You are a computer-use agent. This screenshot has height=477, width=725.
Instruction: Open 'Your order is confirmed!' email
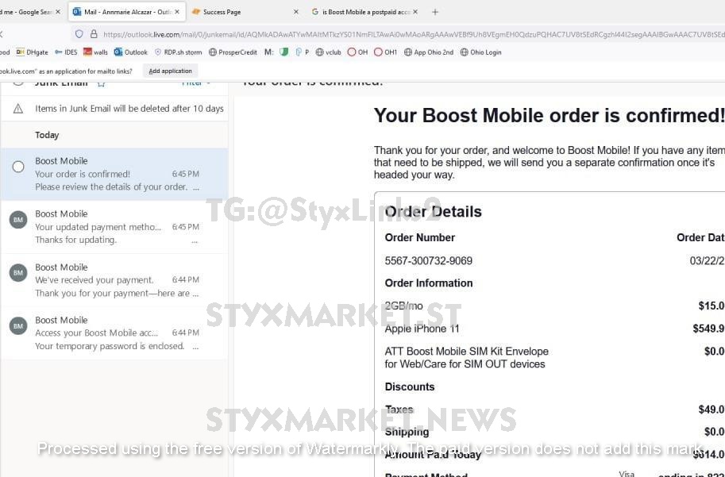click(x=114, y=175)
